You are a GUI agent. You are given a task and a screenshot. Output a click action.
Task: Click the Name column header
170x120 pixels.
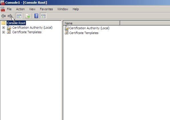92,23
